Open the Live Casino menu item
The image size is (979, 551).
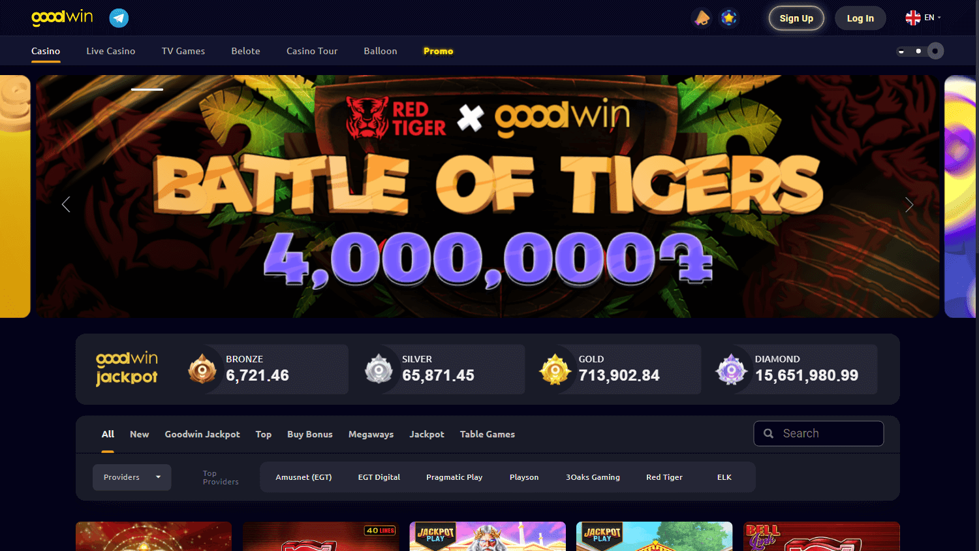[x=111, y=51]
